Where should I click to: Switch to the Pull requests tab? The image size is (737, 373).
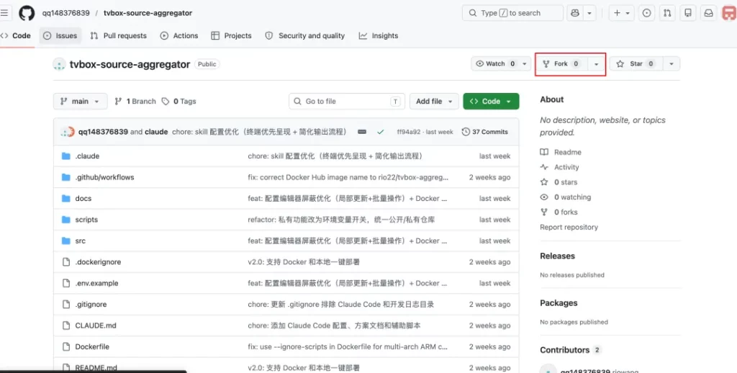(x=119, y=36)
